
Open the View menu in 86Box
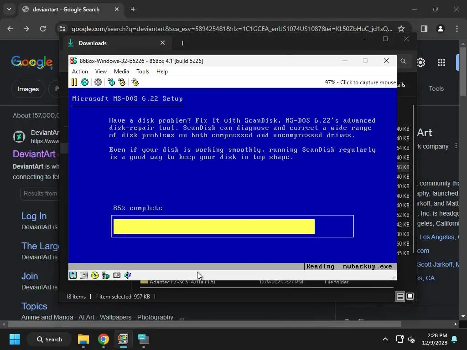tap(101, 72)
